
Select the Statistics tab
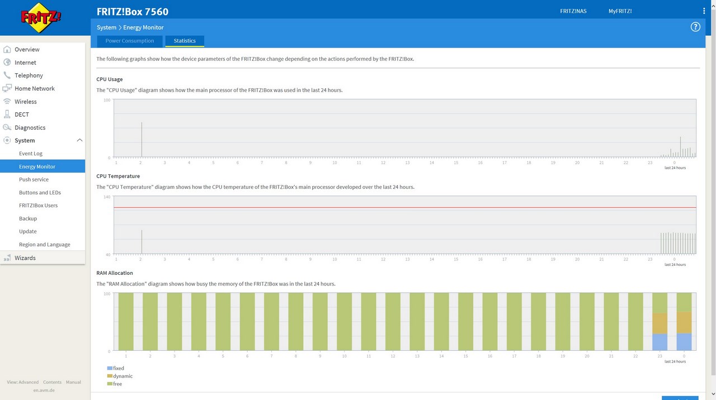[185, 41]
